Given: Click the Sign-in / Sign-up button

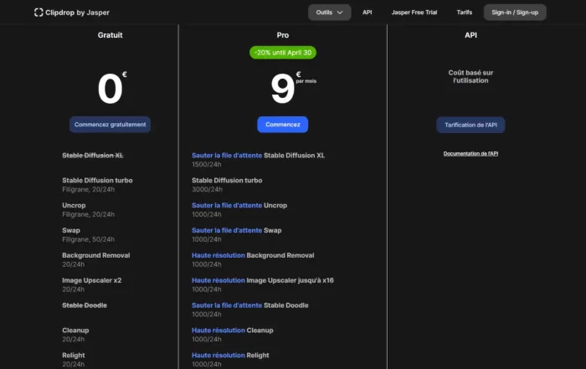Looking at the screenshot, I should [515, 13].
